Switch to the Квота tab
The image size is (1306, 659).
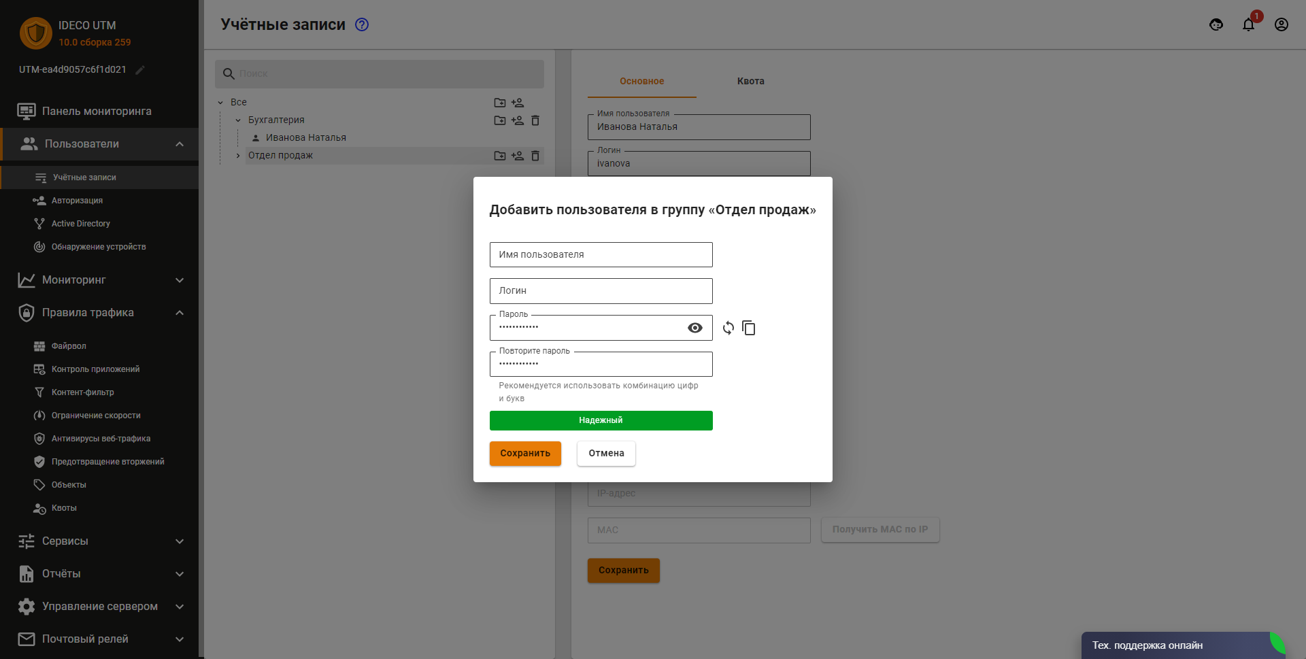(x=751, y=81)
